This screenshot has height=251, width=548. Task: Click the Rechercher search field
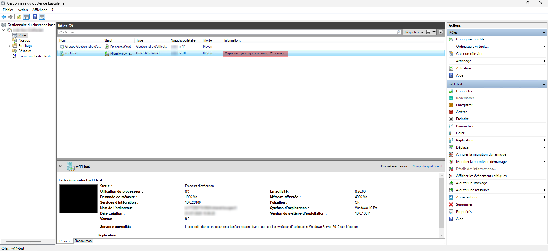(226, 32)
